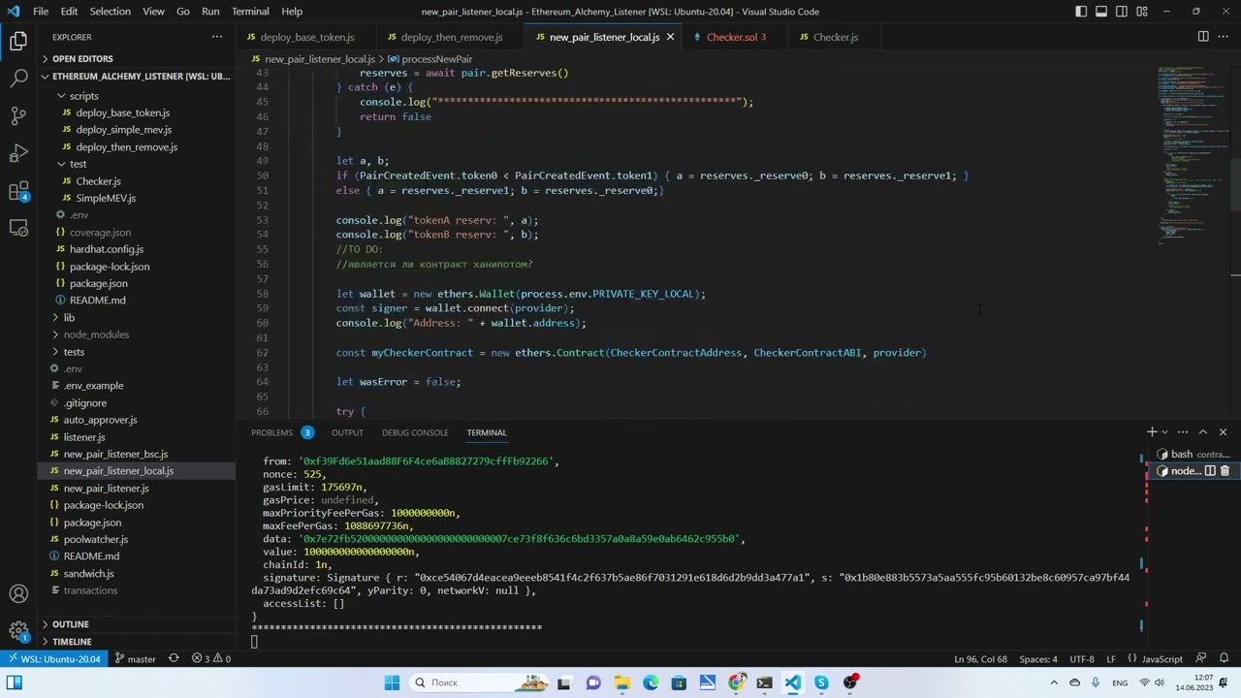Collapse the test folder

[x=137, y=164]
